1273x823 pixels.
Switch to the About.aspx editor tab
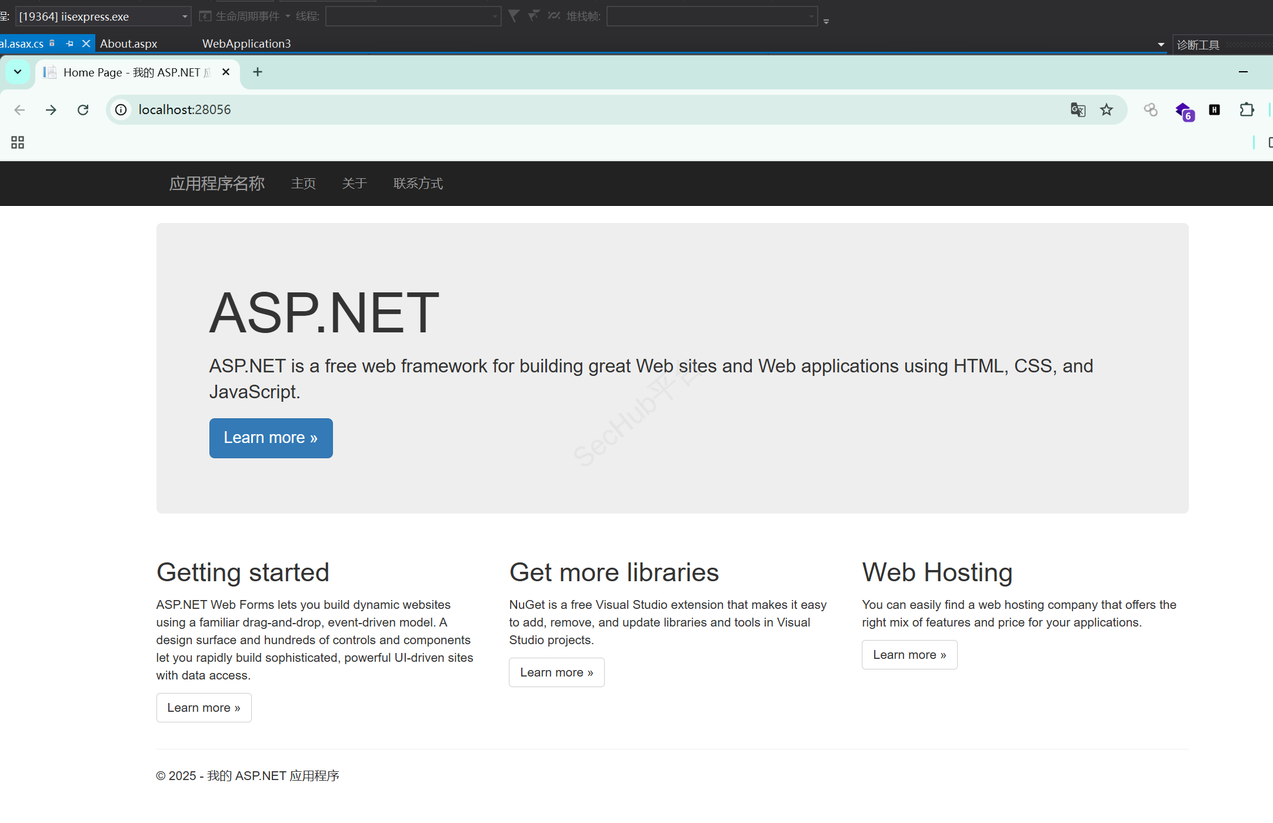129,44
